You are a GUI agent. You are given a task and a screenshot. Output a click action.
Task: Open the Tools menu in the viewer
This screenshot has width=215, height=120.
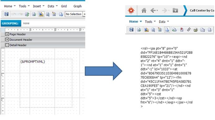(149, 22)
